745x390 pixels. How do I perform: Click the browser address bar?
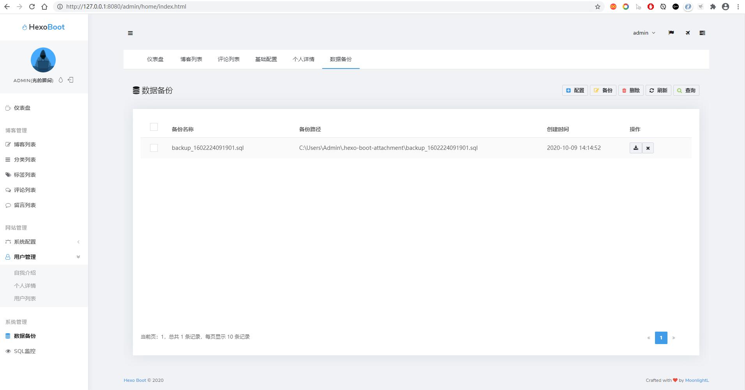point(329,7)
